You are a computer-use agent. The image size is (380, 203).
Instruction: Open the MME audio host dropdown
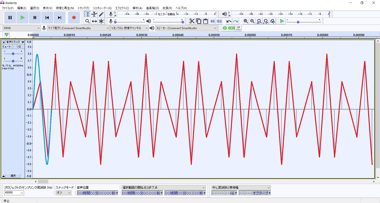[22, 28]
